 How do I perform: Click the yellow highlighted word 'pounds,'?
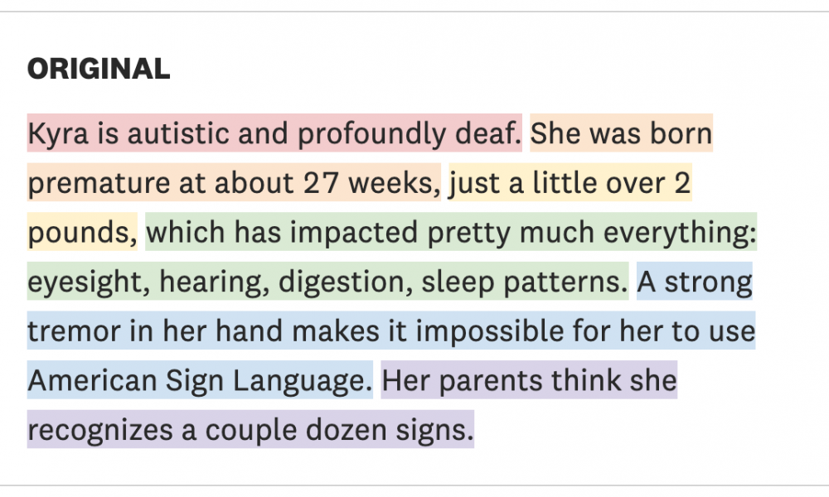click(82, 232)
